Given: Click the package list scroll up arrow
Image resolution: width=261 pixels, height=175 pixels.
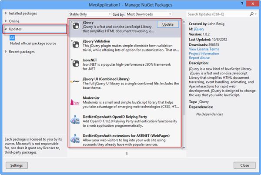Looking at the screenshot, I should click(184, 22).
